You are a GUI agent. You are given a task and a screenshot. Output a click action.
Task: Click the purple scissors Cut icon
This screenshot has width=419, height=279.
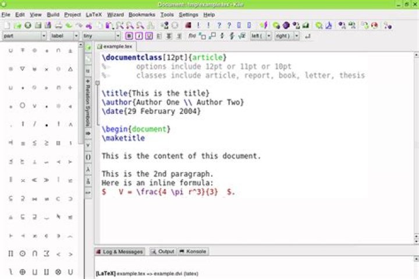[89, 26]
